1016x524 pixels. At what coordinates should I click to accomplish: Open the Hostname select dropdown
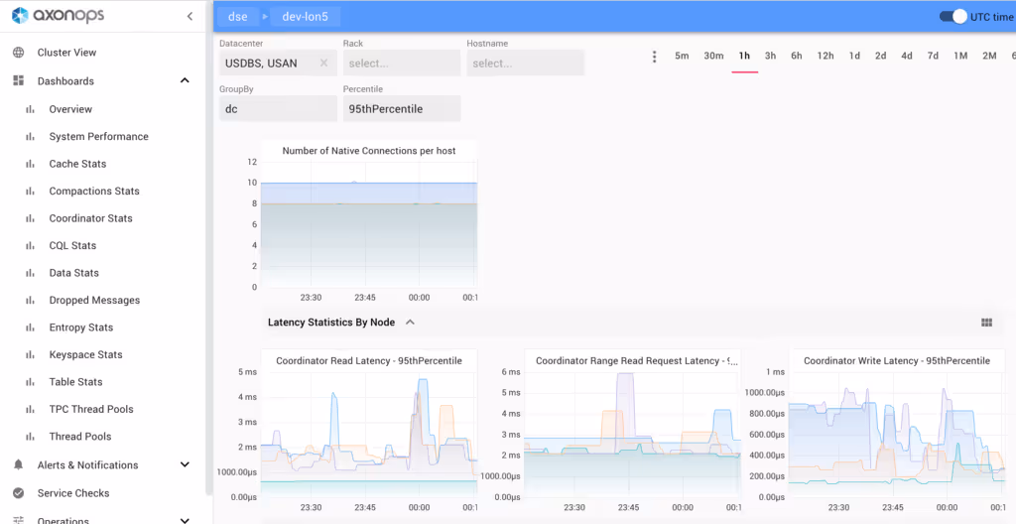coord(526,63)
